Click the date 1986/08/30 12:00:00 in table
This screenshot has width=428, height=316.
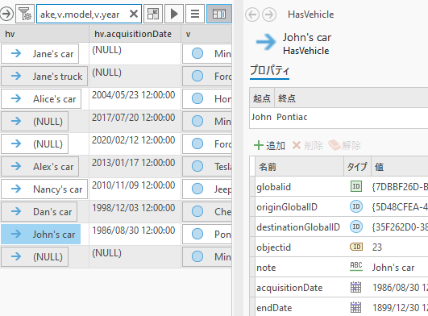tap(133, 231)
